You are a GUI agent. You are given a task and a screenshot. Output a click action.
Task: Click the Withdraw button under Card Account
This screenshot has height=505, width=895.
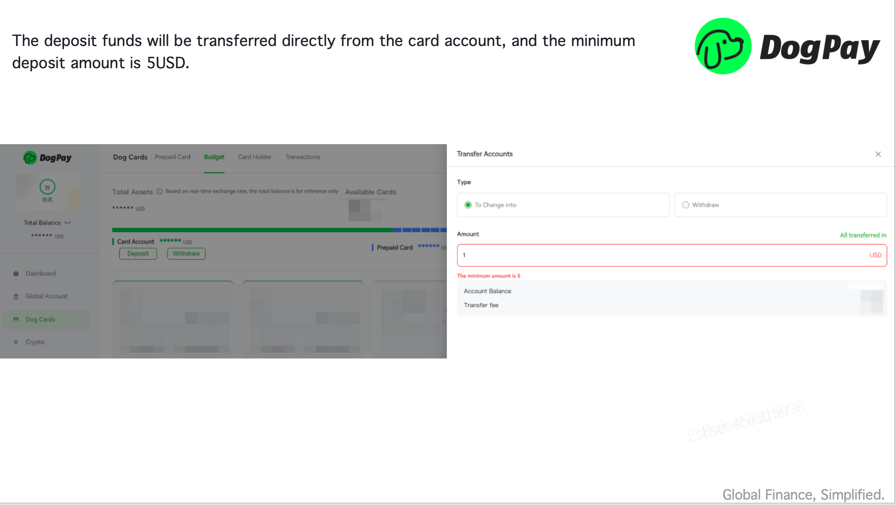click(x=186, y=254)
